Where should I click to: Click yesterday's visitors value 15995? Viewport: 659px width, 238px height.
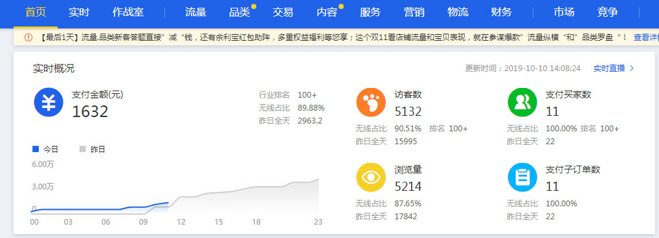[406, 142]
